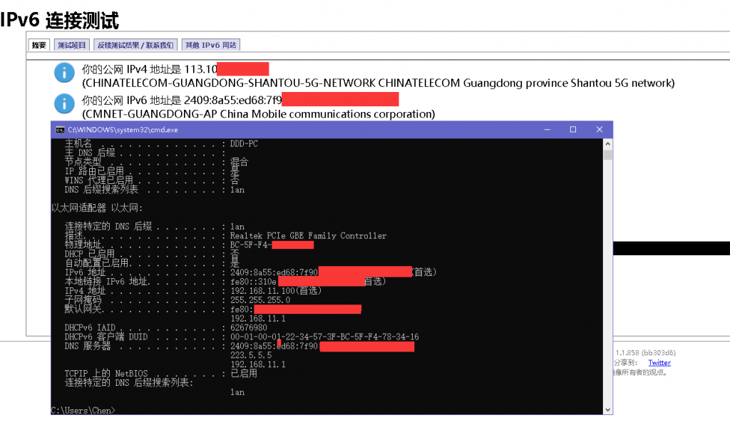This screenshot has width=730, height=430.
Task: Click the console scrollbar up arrow
Action: 607,143
